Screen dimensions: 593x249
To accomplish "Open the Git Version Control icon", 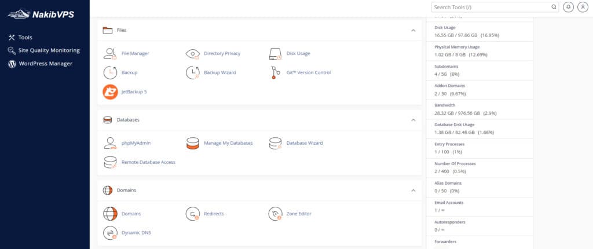I will [x=275, y=72].
